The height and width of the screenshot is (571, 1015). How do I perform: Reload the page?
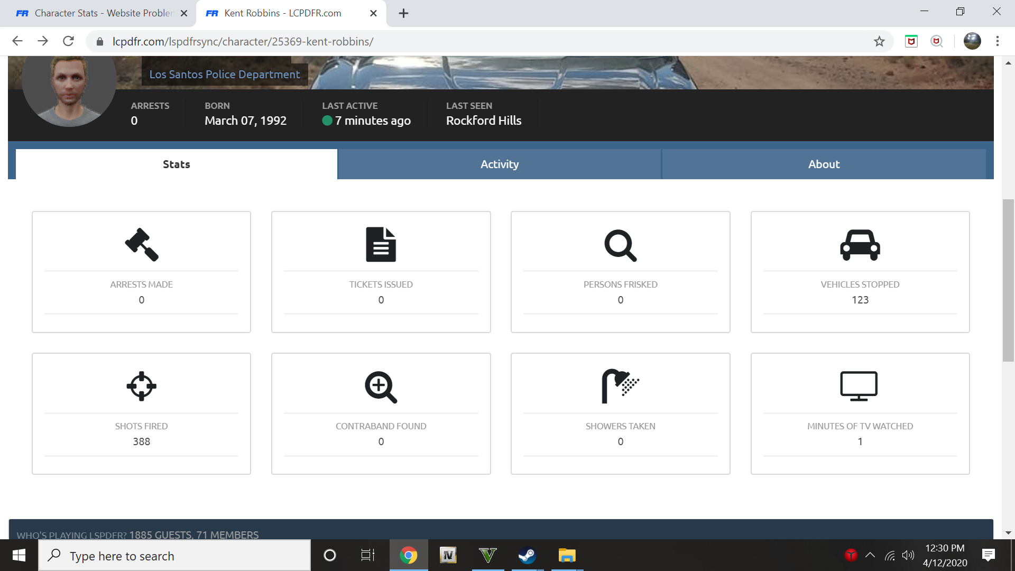[x=68, y=41]
